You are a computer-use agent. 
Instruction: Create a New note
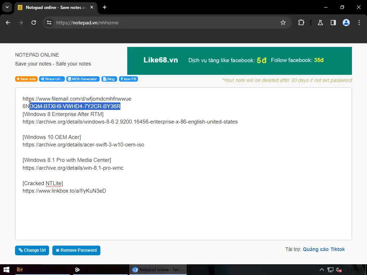coord(26,79)
